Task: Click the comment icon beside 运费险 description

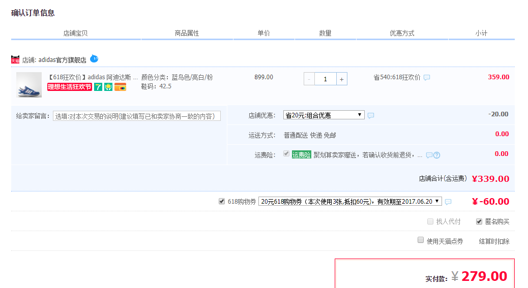Action: click(429, 155)
